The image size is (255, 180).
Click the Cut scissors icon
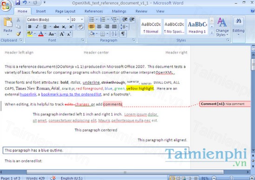(x=18, y=19)
